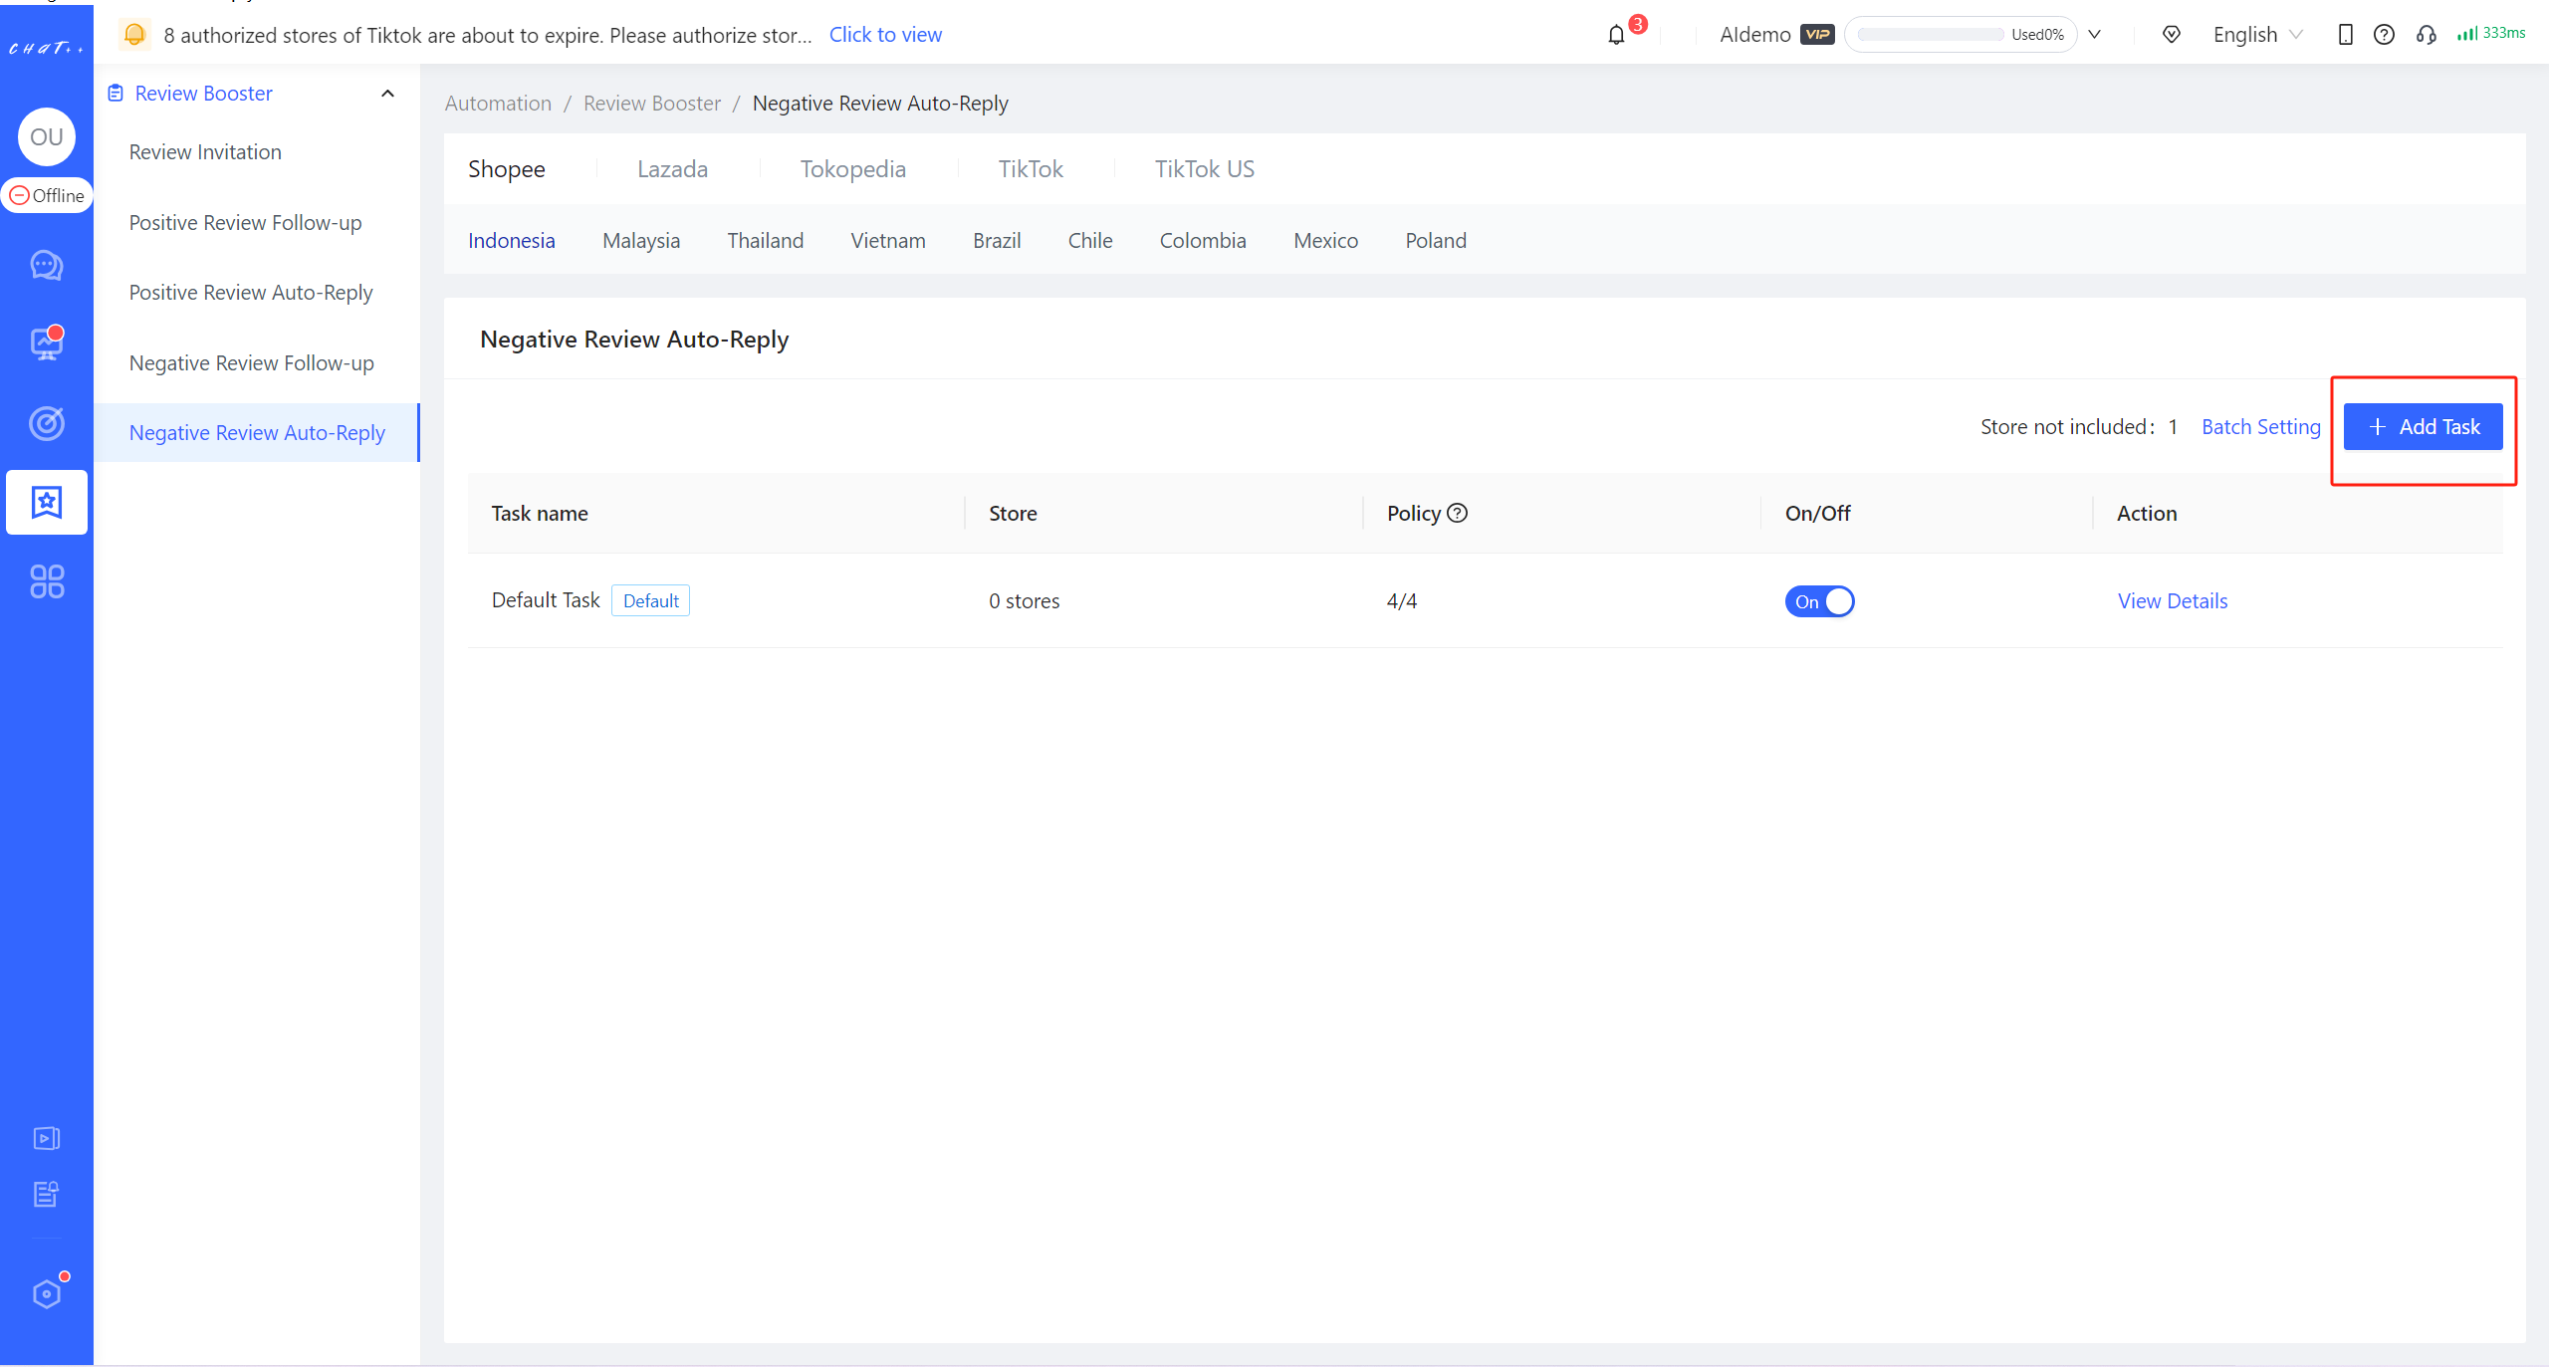Select the Poland country tab
The width and height of the screenshot is (2549, 1367).
coord(1435,241)
